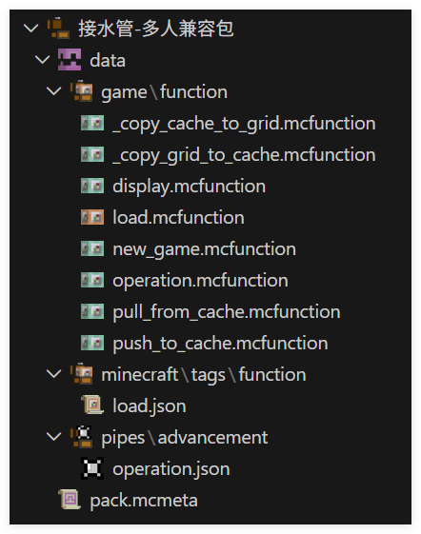This screenshot has height=534, width=421.
Task: Click the _copy_grid_to_cache.mcfunction file icon
Action: click(x=92, y=154)
